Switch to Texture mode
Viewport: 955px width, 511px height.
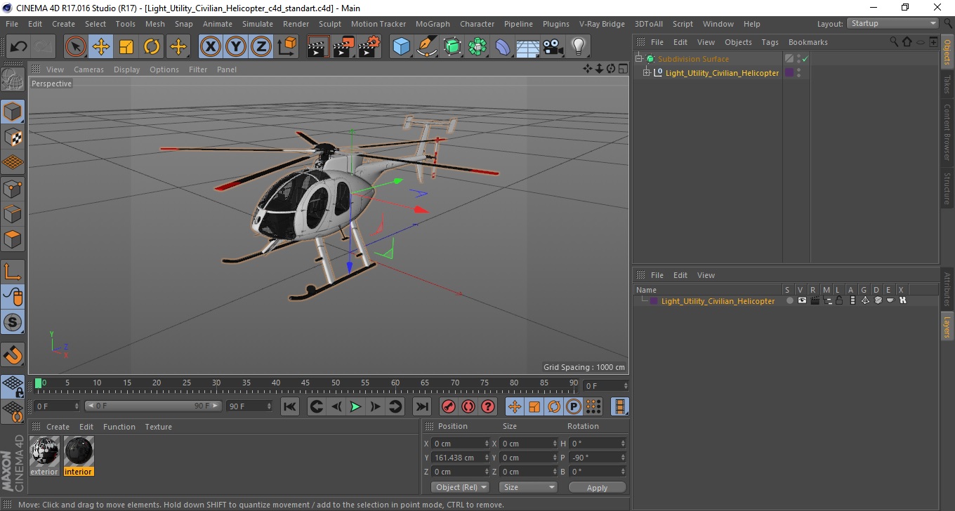[13, 137]
